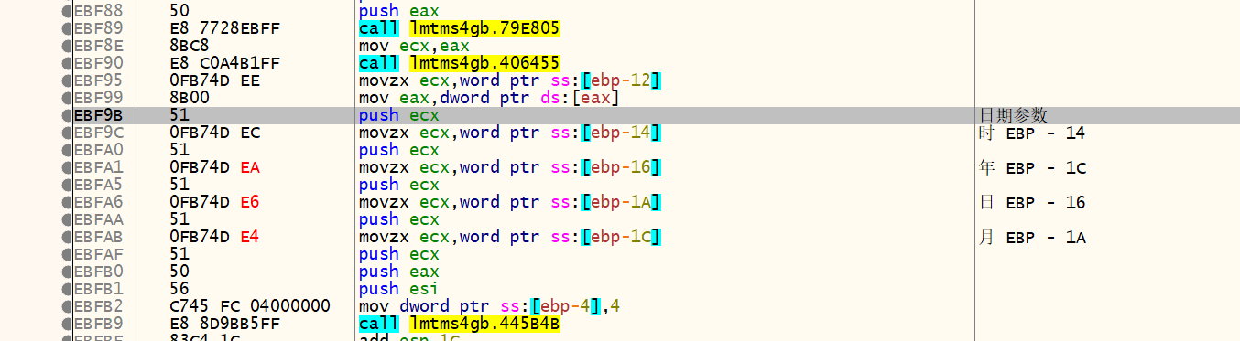
Task: Click opcode bytes 0FB74D EE
Action: point(215,80)
